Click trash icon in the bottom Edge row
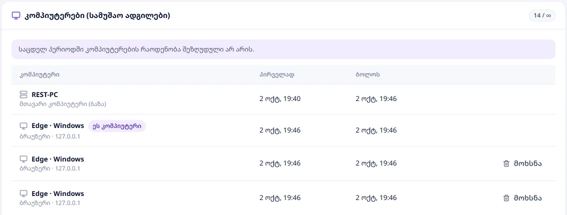 point(506,198)
